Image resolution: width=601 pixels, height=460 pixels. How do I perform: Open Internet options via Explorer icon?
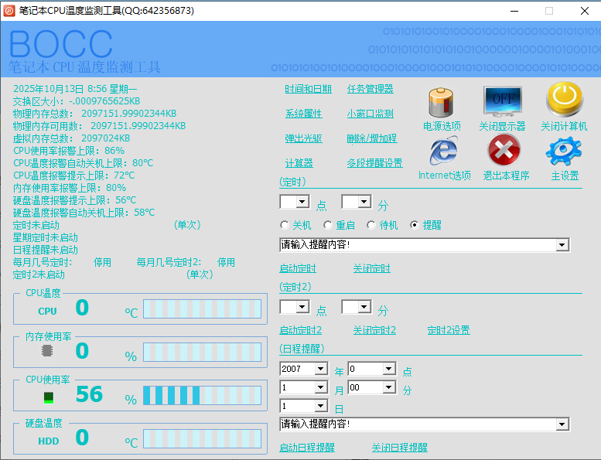pos(443,151)
